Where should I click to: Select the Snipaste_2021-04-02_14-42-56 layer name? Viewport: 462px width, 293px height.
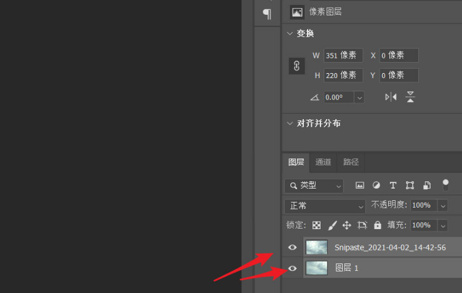coord(390,248)
